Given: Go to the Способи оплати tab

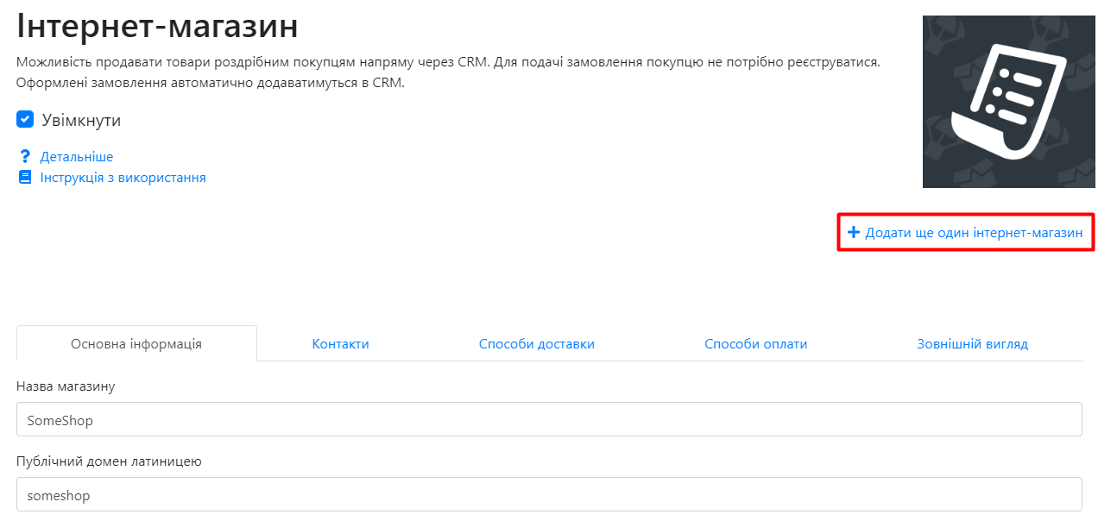Looking at the screenshot, I should coord(755,343).
